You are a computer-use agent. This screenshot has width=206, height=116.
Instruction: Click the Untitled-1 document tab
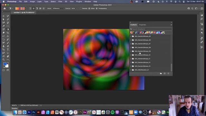click(24, 13)
